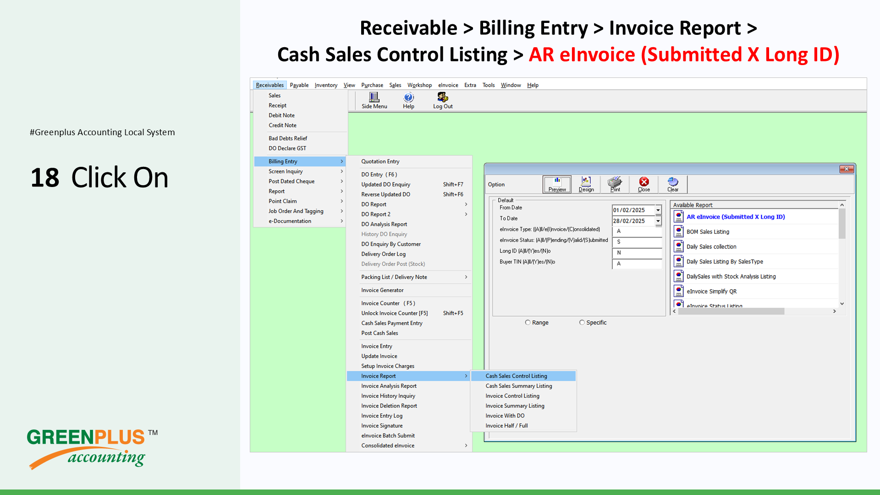Image resolution: width=880 pixels, height=495 pixels.
Task: Select the Range radio button
Action: tap(528, 323)
